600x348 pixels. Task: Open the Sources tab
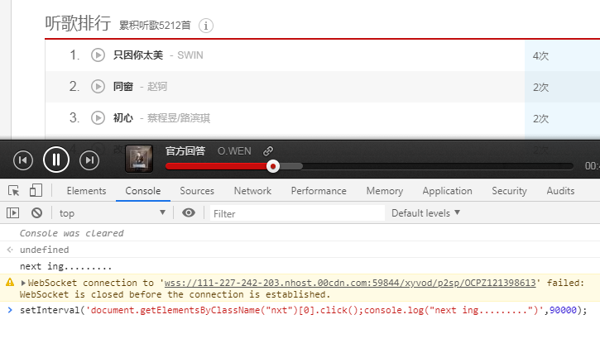coord(197,191)
